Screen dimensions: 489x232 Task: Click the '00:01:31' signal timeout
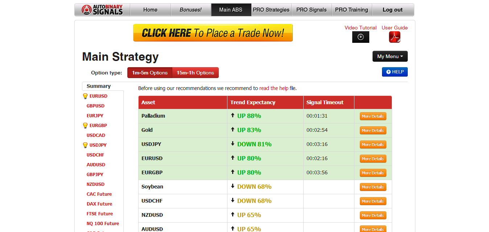(x=317, y=116)
